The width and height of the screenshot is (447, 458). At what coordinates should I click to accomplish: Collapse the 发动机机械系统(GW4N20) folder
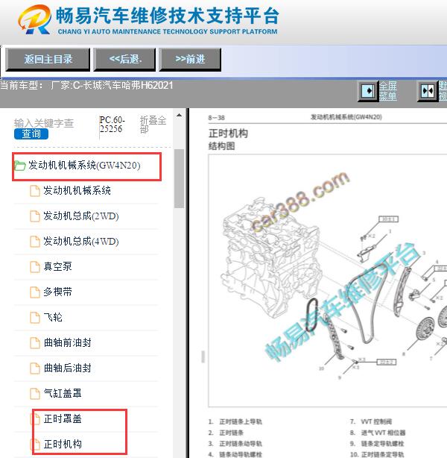pos(84,166)
